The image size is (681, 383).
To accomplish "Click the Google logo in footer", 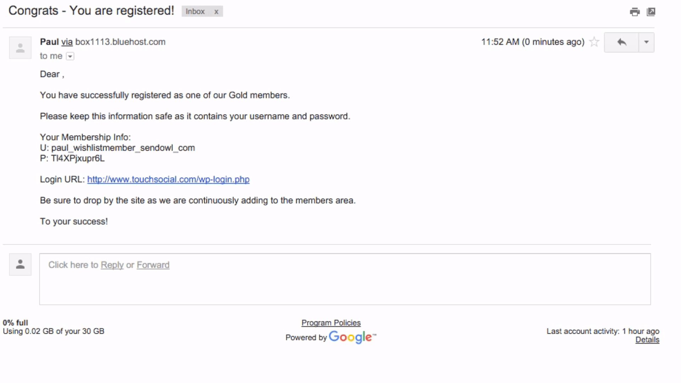I will coord(351,337).
